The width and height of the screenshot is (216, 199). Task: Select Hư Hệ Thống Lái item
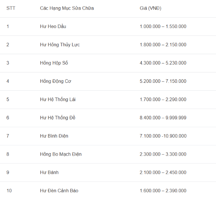pos(58,99)
